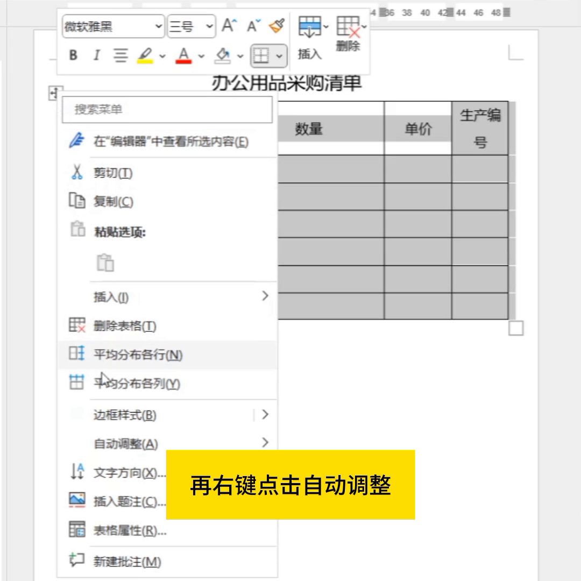Toggle italic formatting in mini toolbar
The height and width of the screenshot is (581, 581).
pos(97,55)
